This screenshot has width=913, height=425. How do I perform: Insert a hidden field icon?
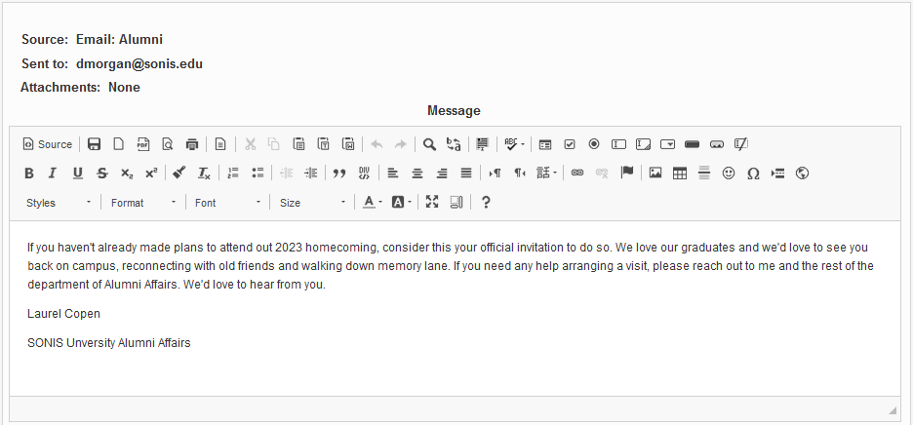(741, 144)
